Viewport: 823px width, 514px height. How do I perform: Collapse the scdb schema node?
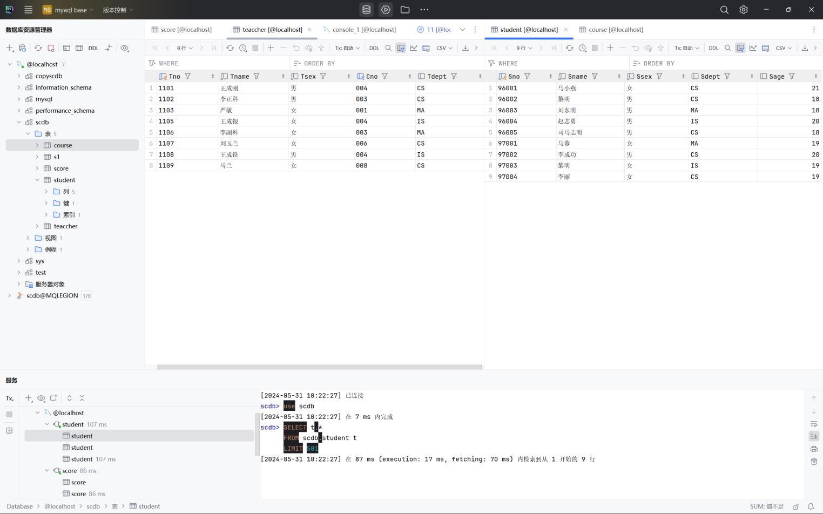tap(19, 122)
